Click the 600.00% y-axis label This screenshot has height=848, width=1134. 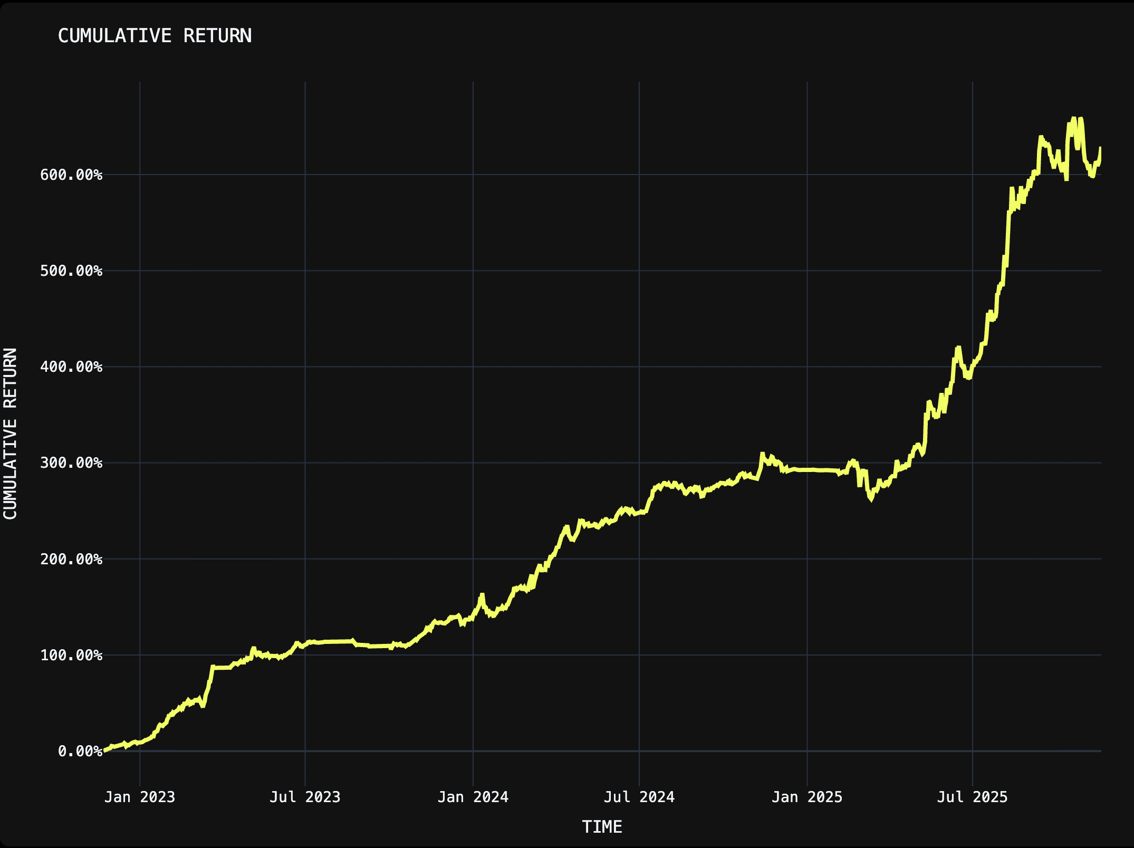pyautogui.click(x=71, y=175)
